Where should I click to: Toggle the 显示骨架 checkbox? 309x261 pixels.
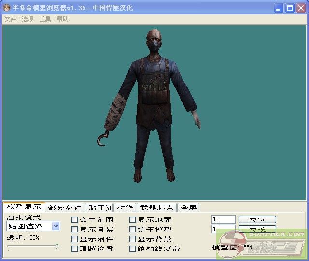75,230
